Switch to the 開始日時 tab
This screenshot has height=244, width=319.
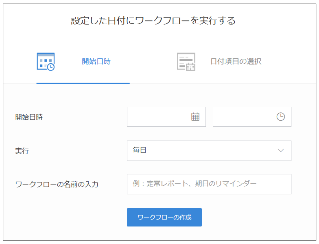96,62
